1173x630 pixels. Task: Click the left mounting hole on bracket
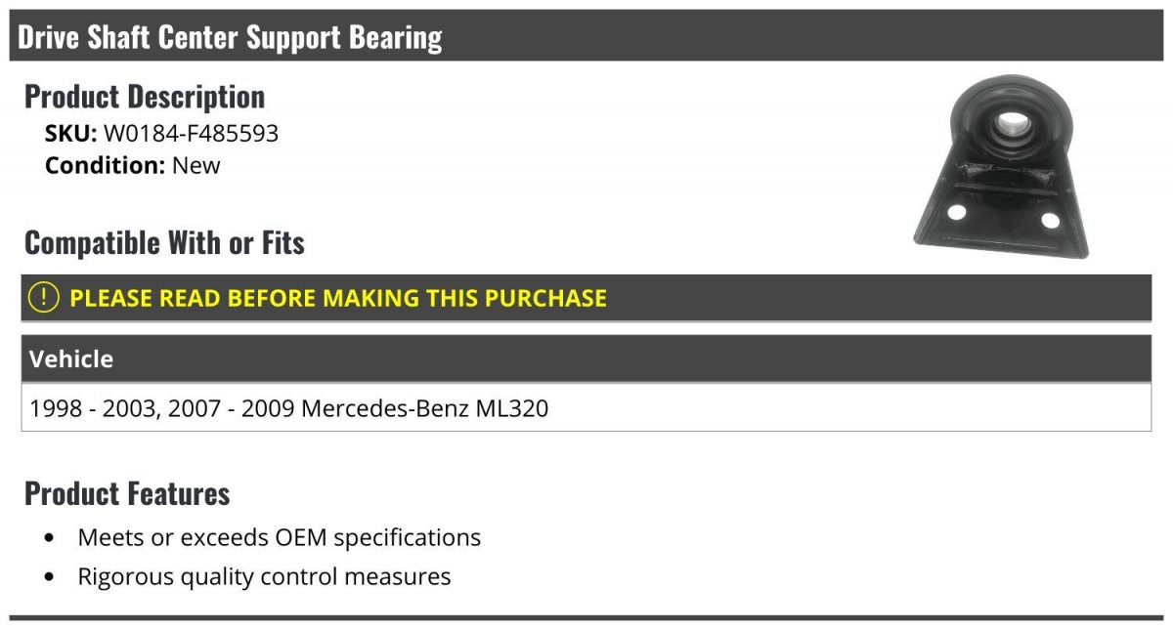point(957,212)
